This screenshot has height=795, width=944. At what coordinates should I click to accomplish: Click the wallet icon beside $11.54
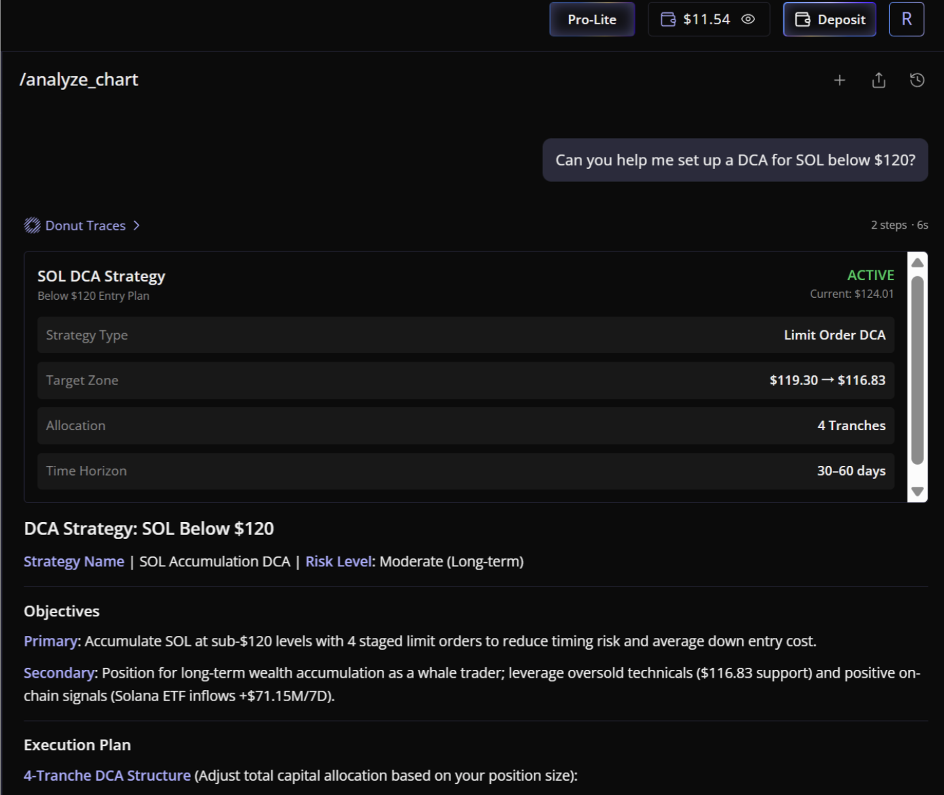point(668,20)
